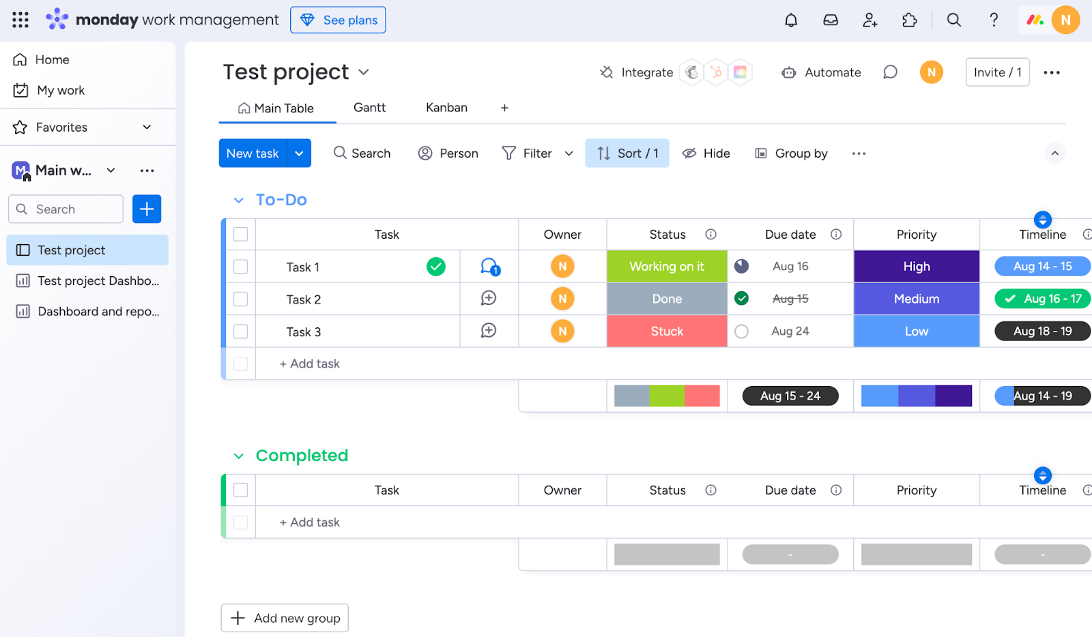Click Task 3 Stuck status cell

click(x=667, y=331)
